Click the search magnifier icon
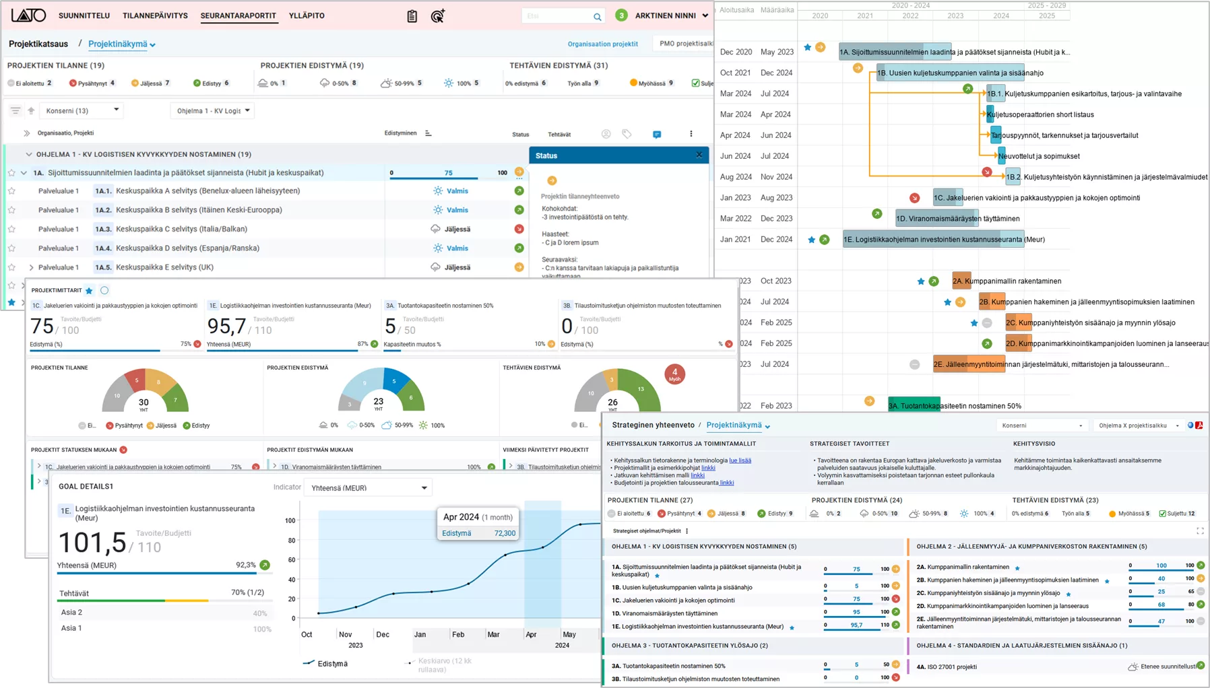The height and width of the screenshot is (688, 1210). pyautogui.click(x=597, y=17)
